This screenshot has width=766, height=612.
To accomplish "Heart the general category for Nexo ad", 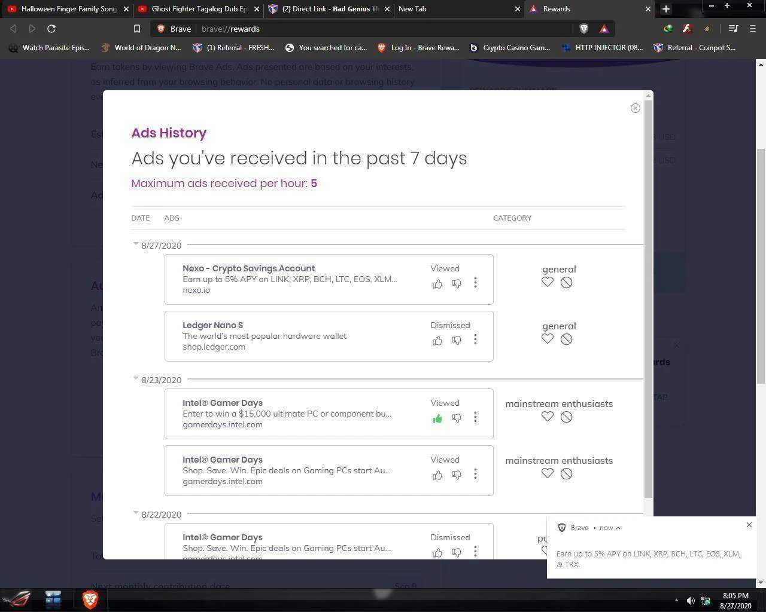I will [548, 282].
